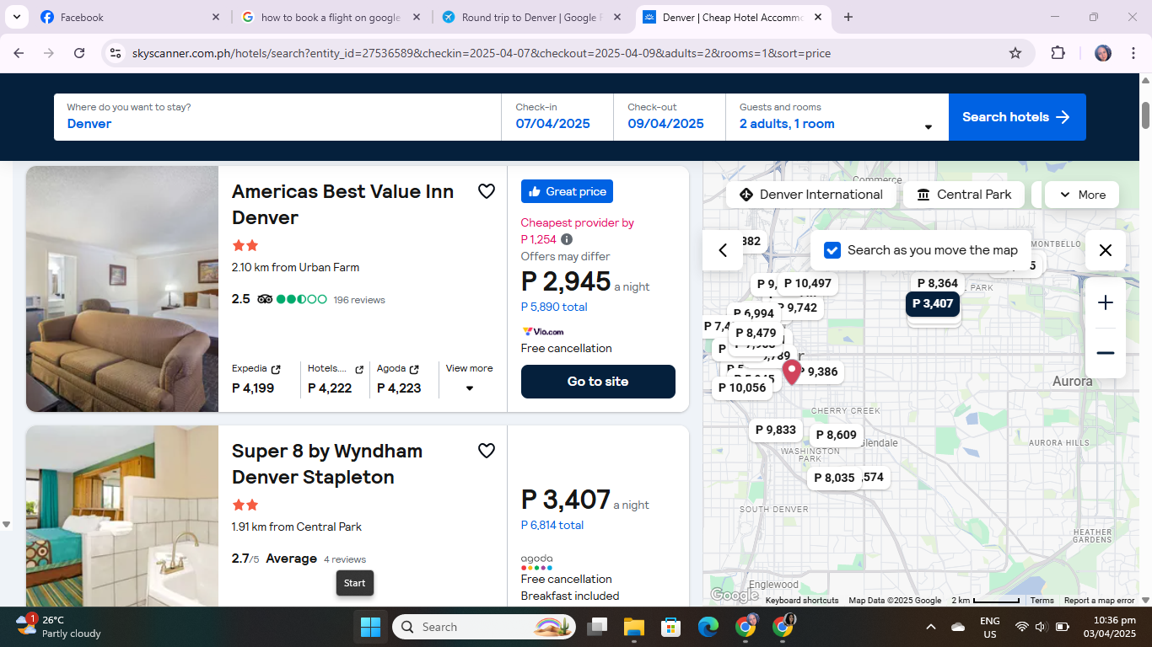The image size is (1152, 647).
Task: Click the page vertical scrollbar thumb
Action: tap(1145, 115)
